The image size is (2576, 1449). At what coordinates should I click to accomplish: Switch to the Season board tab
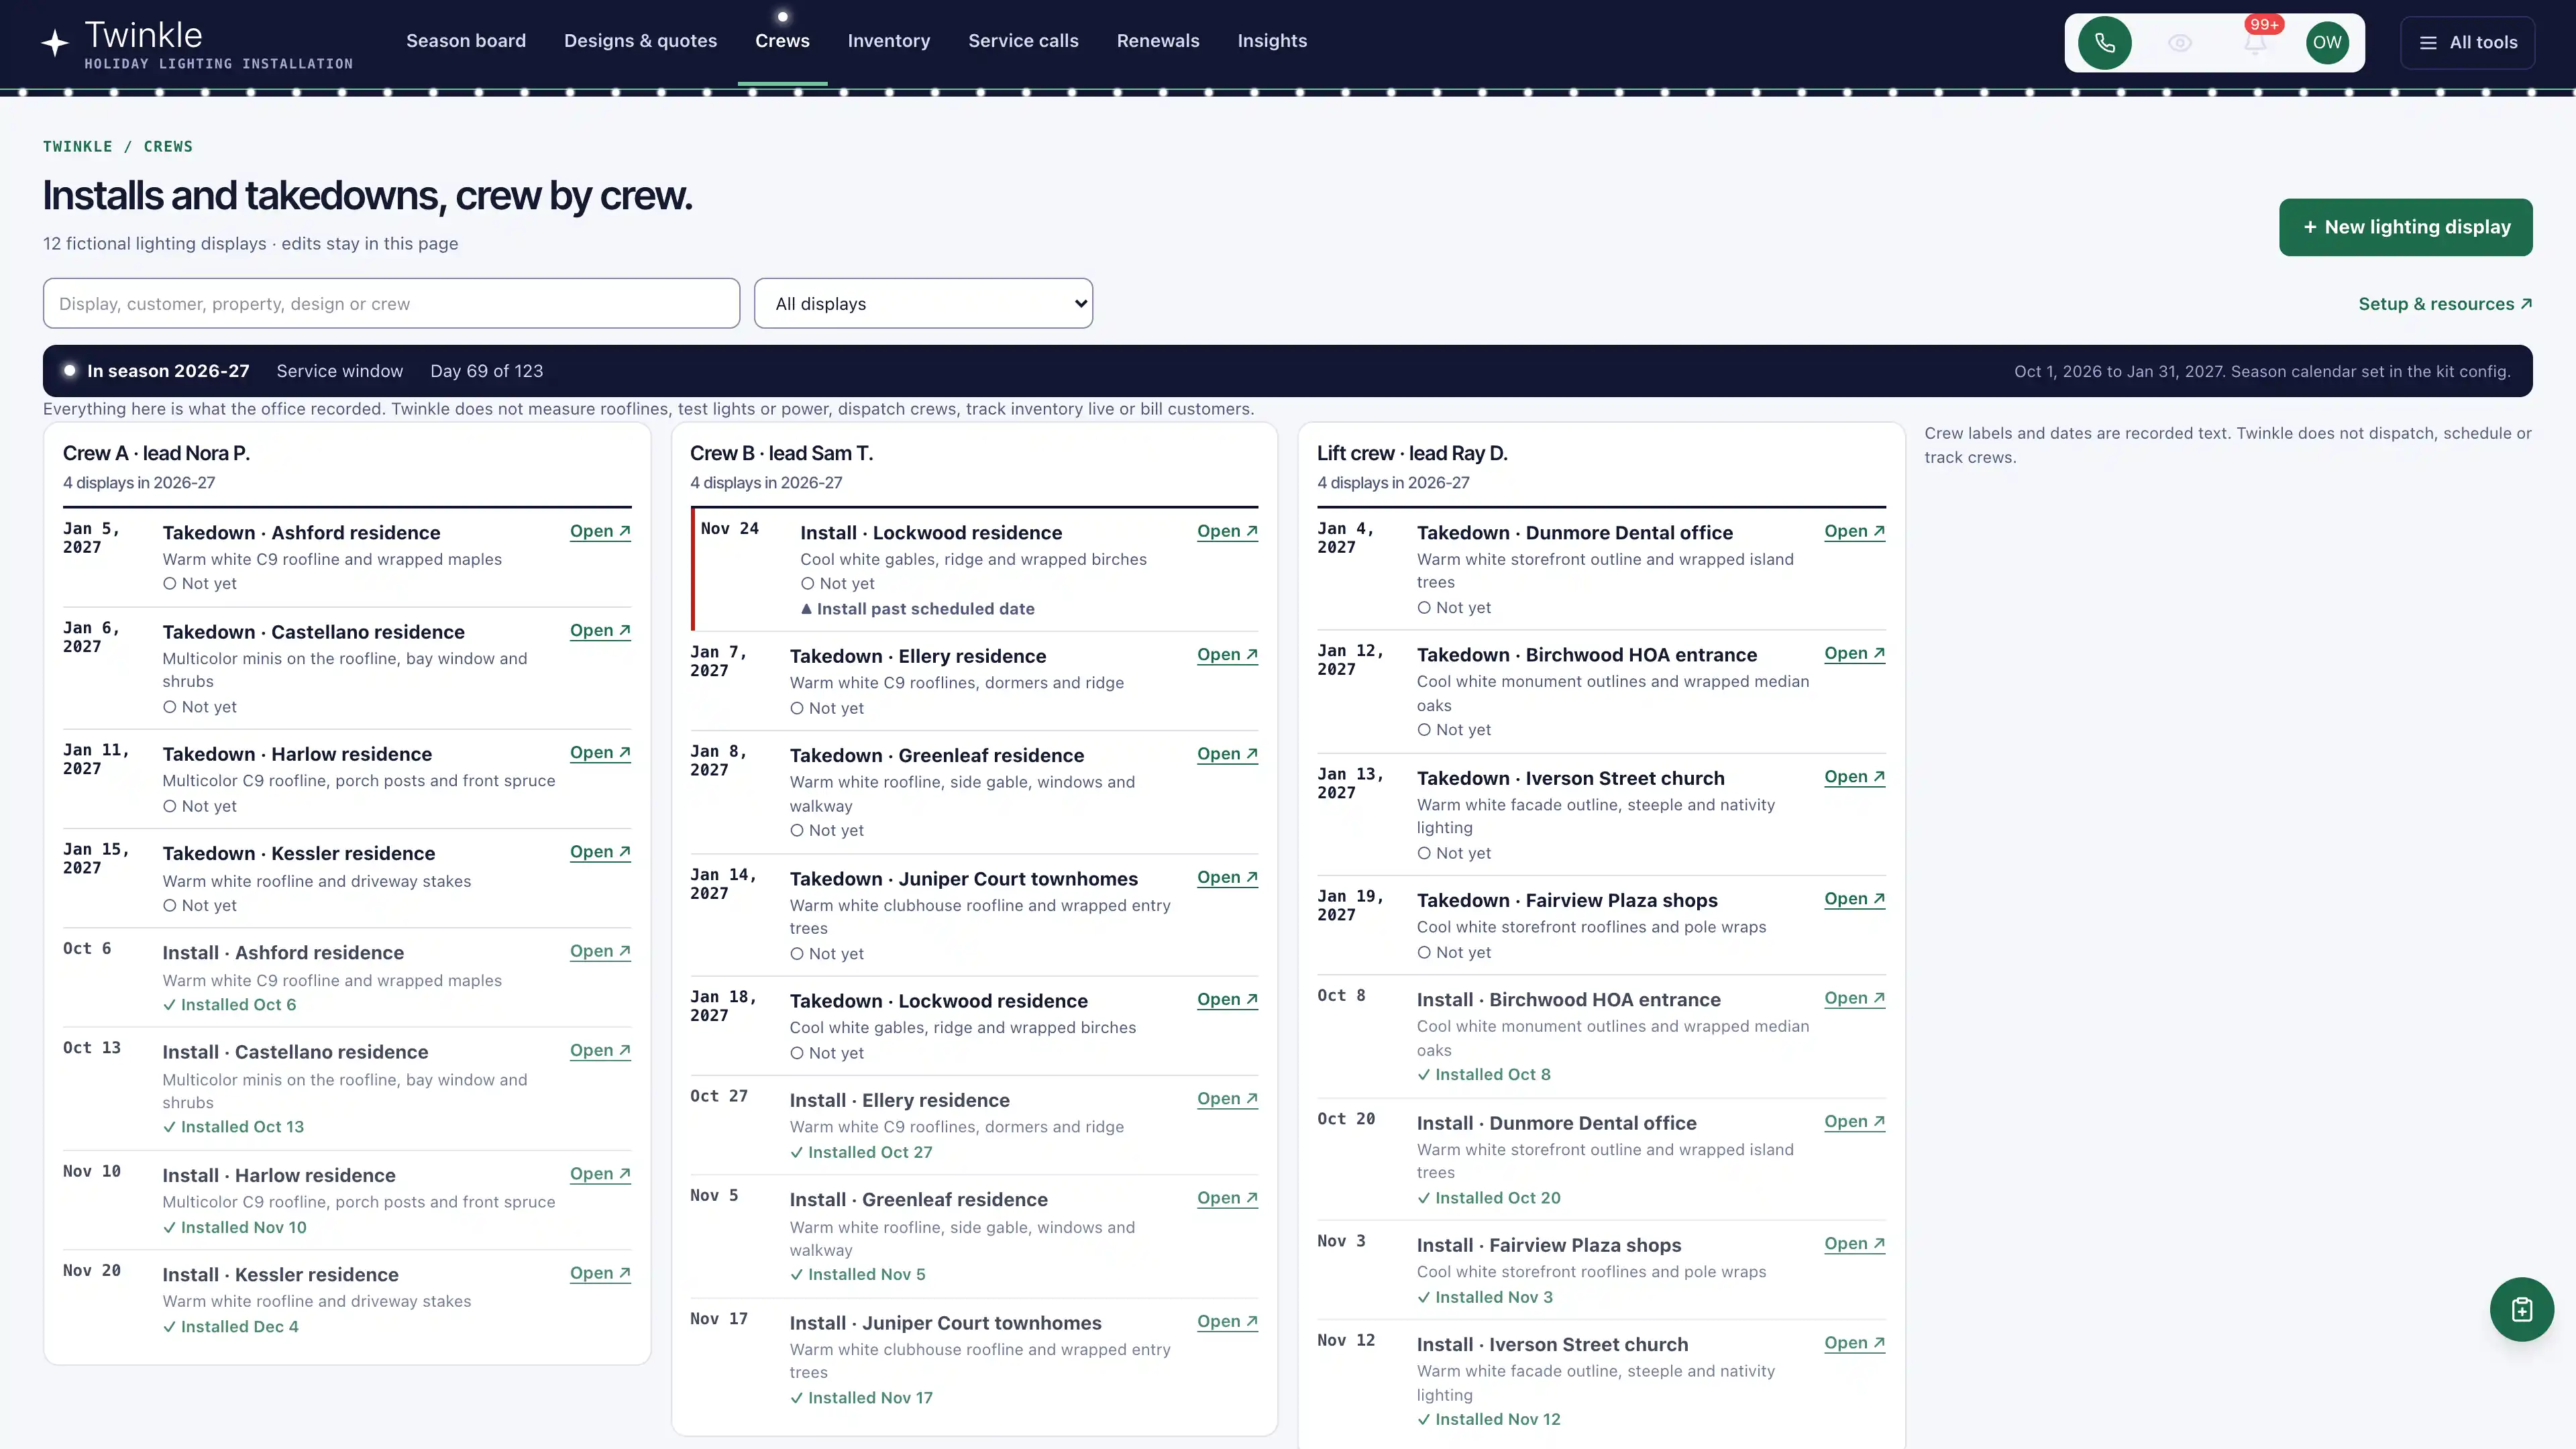[466, 41]
